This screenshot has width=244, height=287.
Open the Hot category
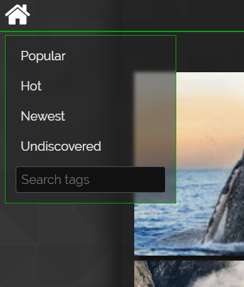[31, 86]
